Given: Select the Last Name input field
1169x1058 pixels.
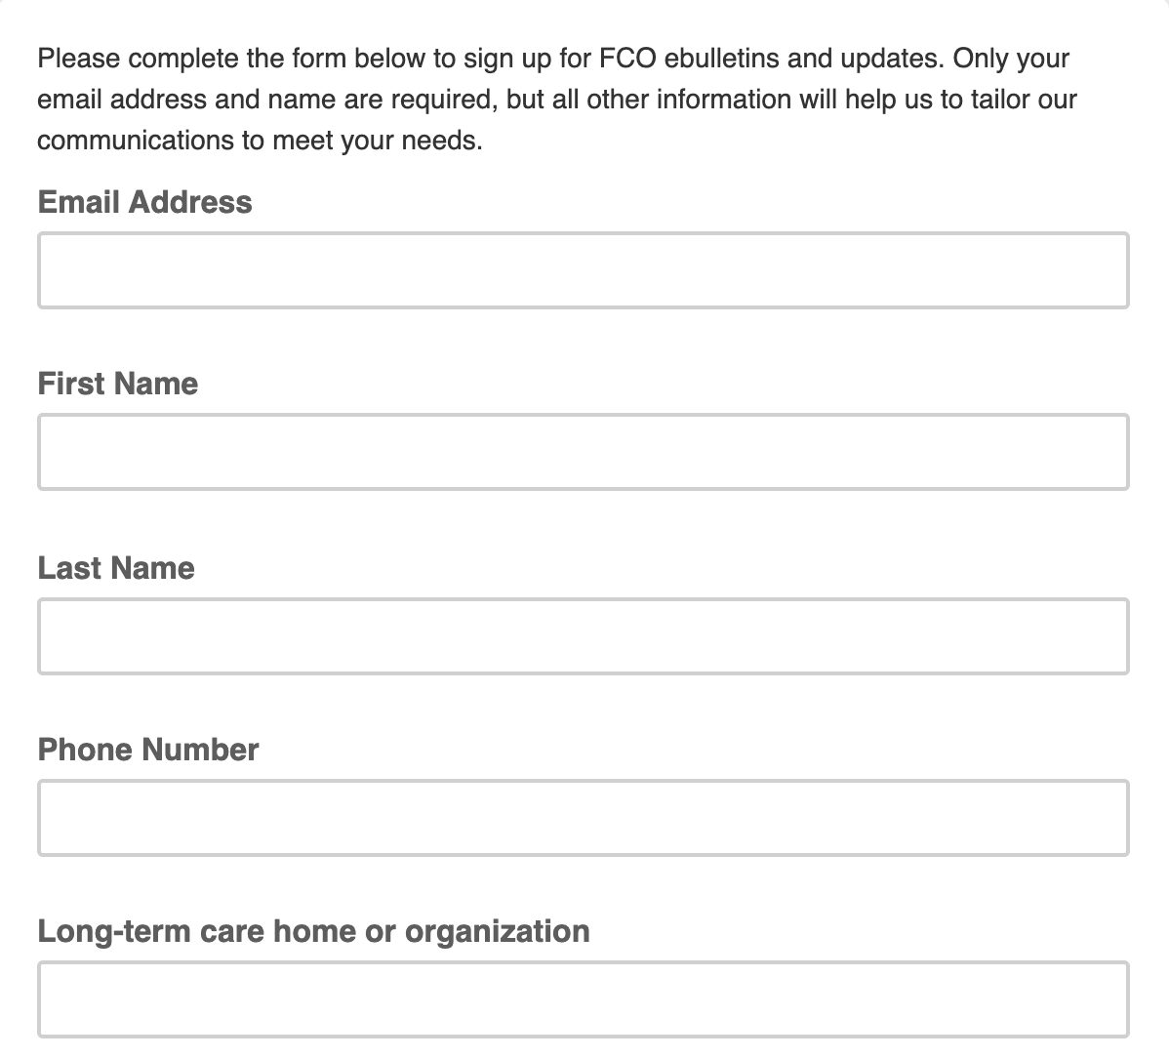Looking at the screenshot, I should click(x=583, y=636).
